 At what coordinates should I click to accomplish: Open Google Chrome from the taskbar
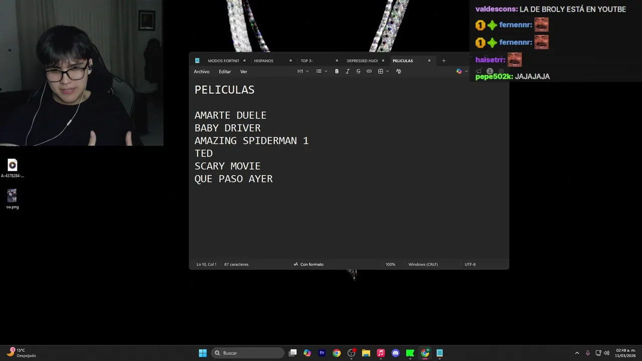[x=337, y=353]
